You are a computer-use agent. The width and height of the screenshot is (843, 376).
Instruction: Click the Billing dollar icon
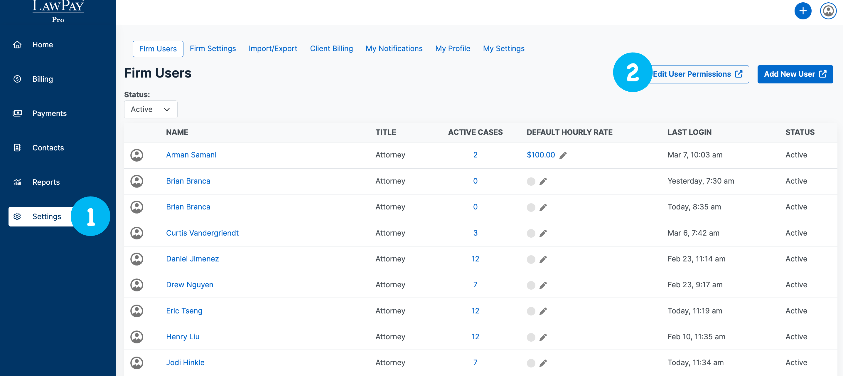tap(17, 79)
